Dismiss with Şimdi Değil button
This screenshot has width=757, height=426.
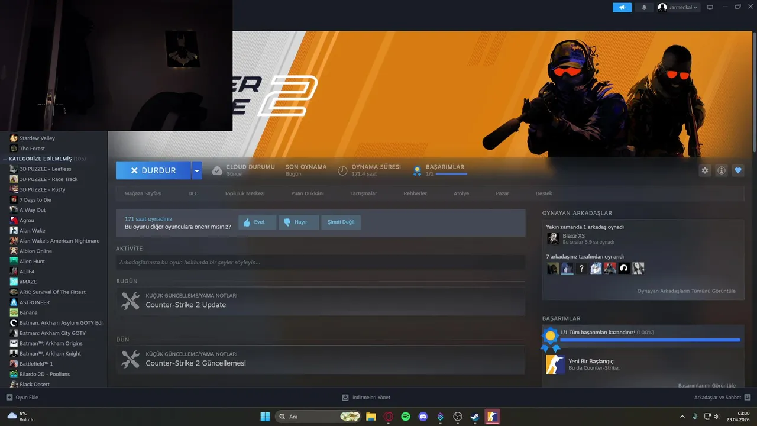[341, 222]
